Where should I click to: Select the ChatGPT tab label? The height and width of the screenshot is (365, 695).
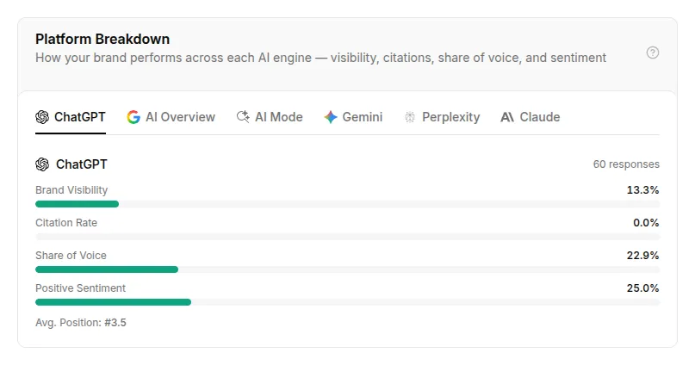[x=80, y=117]
